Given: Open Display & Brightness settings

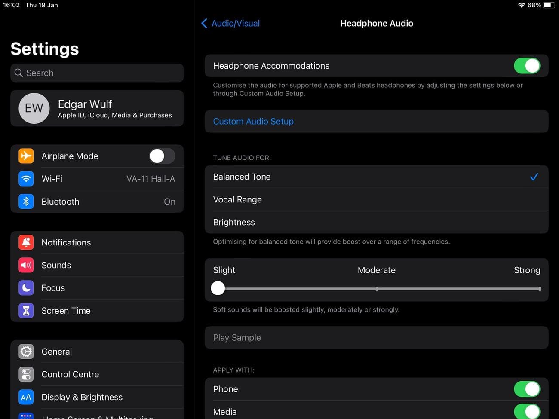Looking at the screenshot, I should coord(82,397).
